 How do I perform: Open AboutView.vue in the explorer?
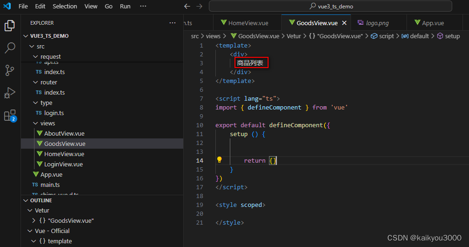[x=102, y=133]
